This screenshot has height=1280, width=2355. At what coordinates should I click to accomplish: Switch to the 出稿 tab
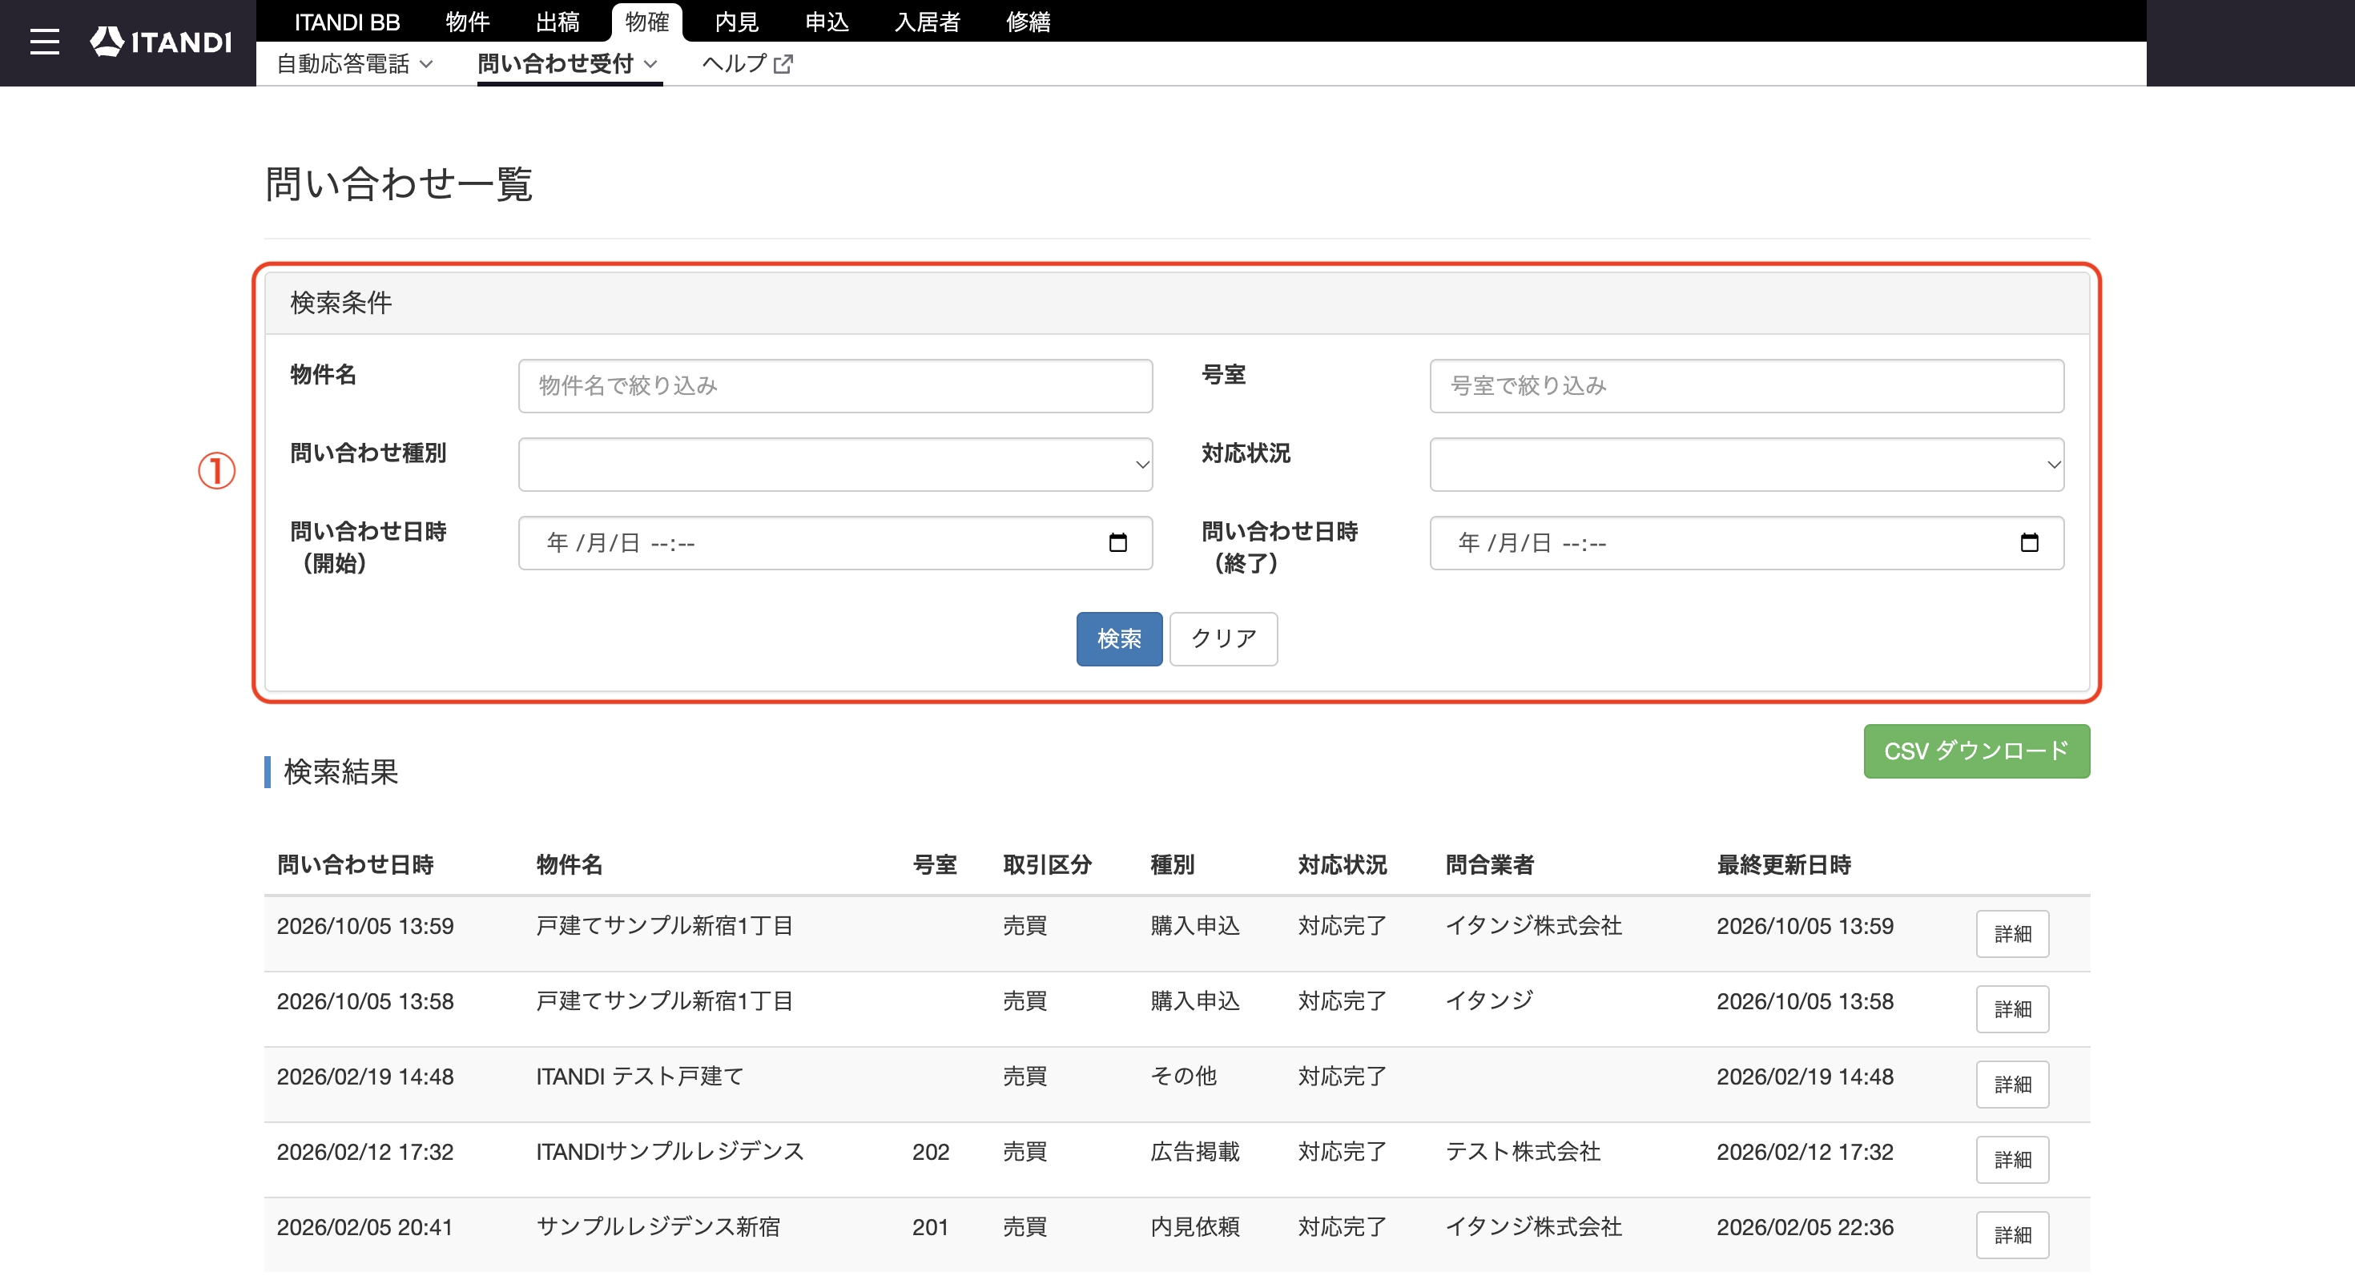(x=558, y=22)
